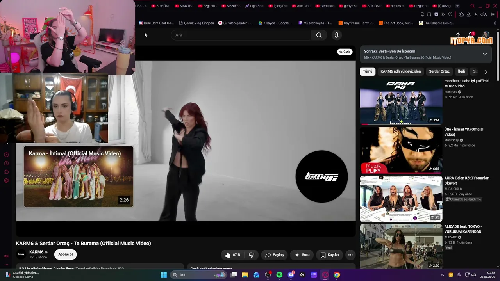Screen dimensions: 500x281
Task: Open Üfle - İsmail YK video thumbnail
Action: (x=401, y=150)
